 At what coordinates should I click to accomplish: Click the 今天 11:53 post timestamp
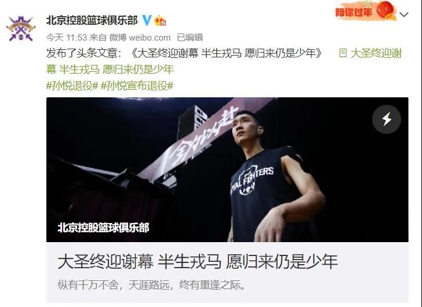pos(67,38)
